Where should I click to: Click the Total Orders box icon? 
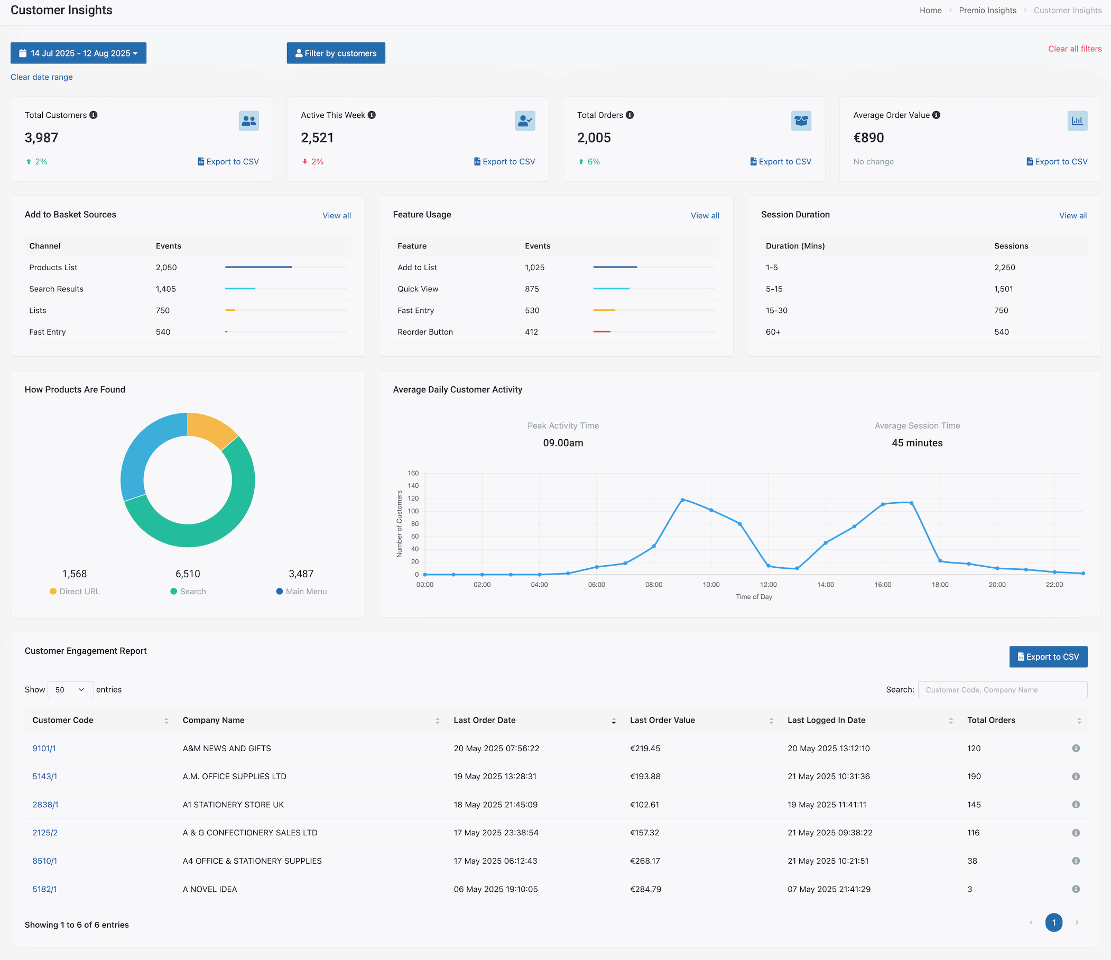pos(801,121)
